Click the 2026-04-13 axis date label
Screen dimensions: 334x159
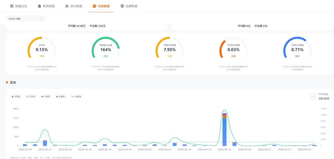pyautogui.click(x=205, y=149)
